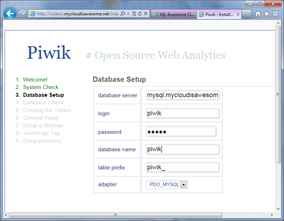
Task: Toggle the compatibility view icon
Action: [134, 14]
